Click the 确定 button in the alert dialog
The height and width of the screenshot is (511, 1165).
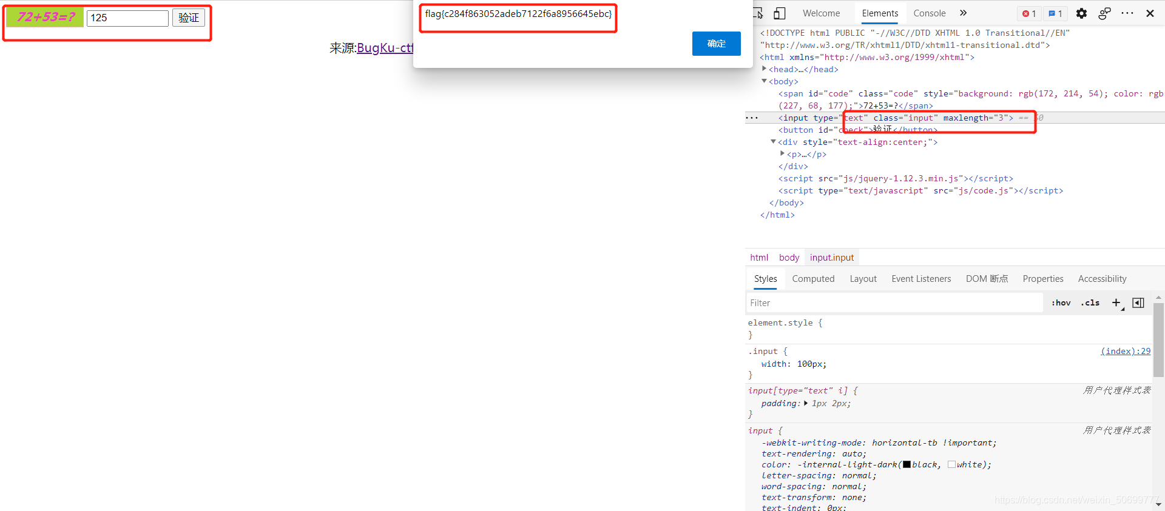click(x=716, y=44)
